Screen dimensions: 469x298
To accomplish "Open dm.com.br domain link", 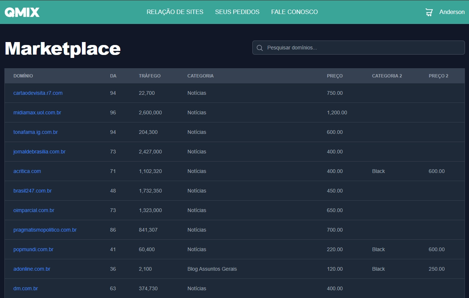I will point(26,288).
